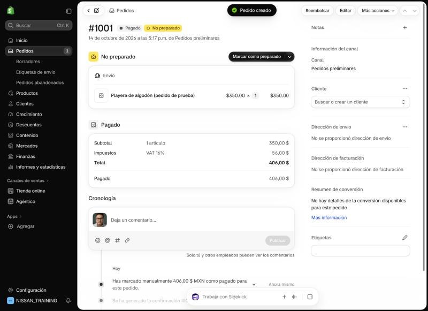
Task: Open Inicio in the sidebar
Action: [x=39, y=40]
